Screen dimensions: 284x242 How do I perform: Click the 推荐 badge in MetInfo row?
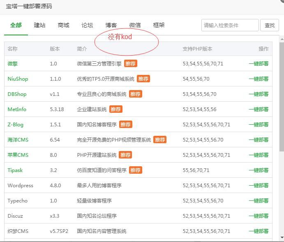[116, 109]
